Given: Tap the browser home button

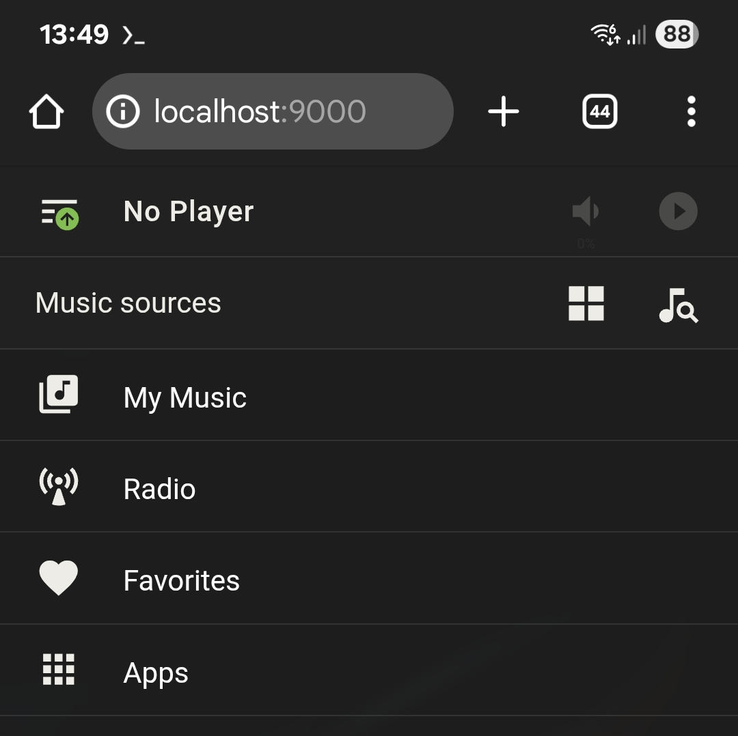Looking at the screenshot, I should 46,112.
